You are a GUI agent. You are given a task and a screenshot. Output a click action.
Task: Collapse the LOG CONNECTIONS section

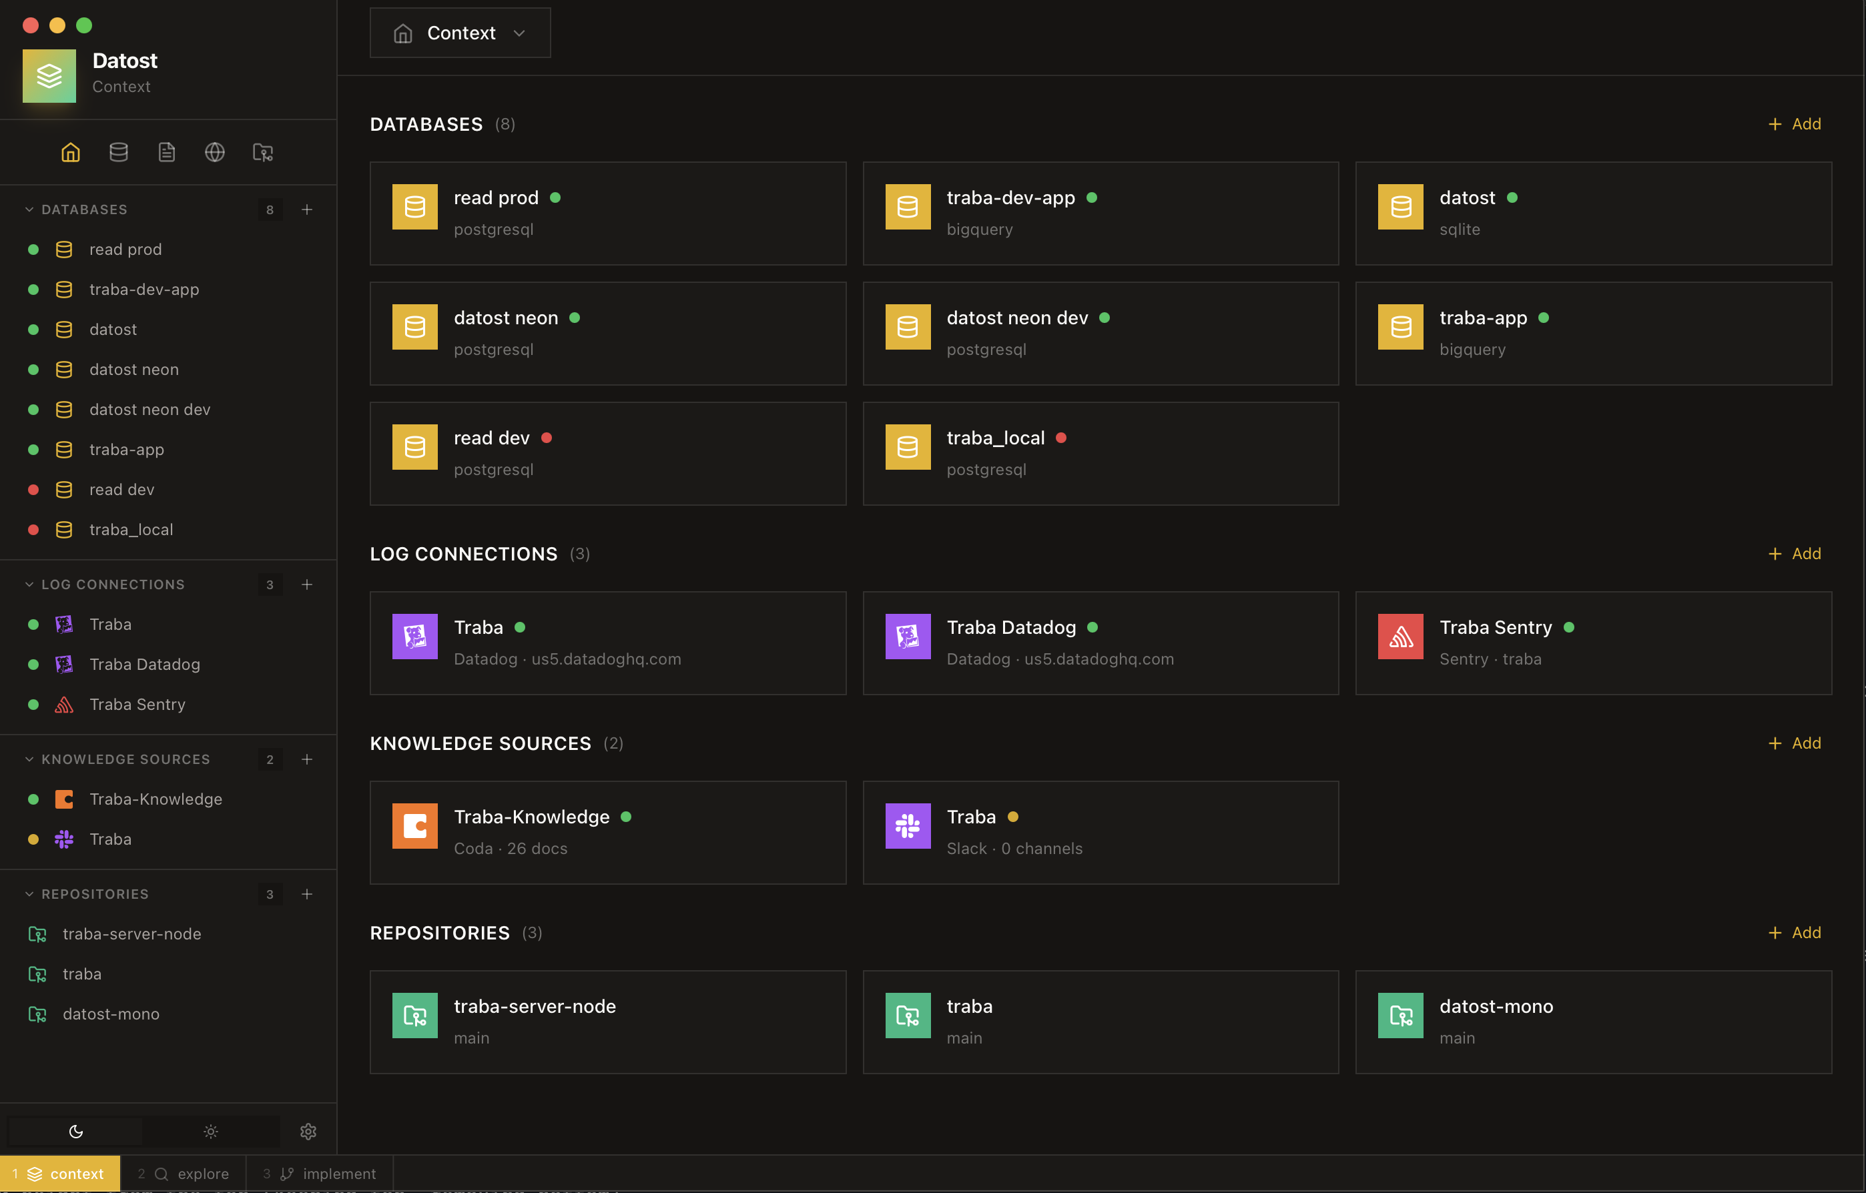click(29, 584)
